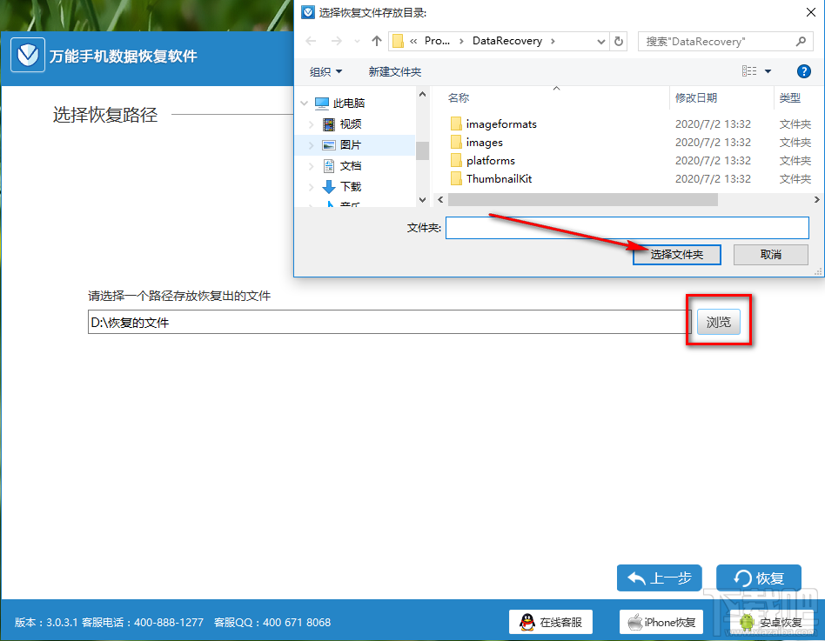Open the ThumbnailKit folder

[500, 178]
